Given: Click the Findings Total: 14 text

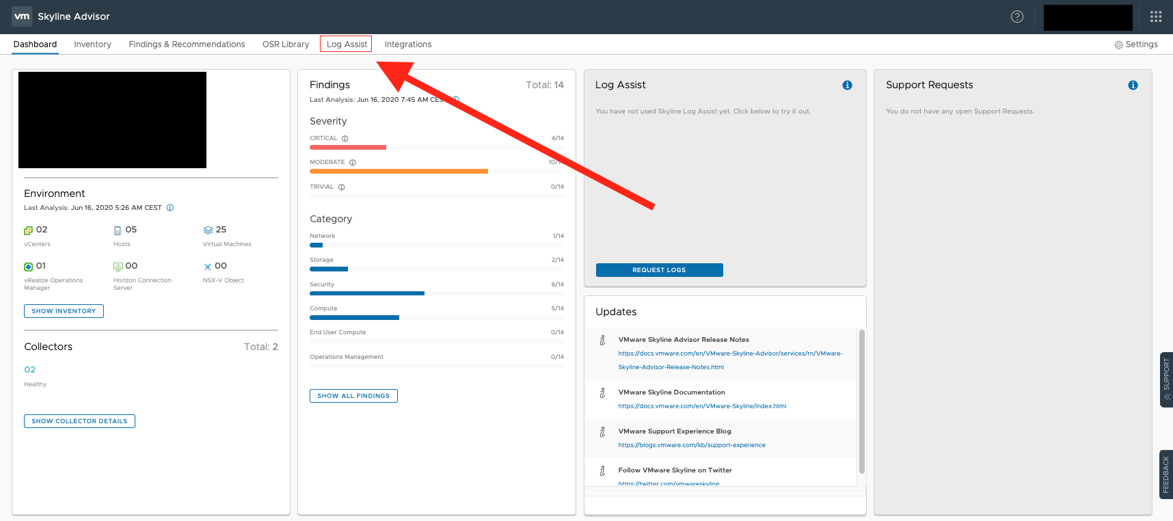Looking at the screenshot, I should point(545,85).
